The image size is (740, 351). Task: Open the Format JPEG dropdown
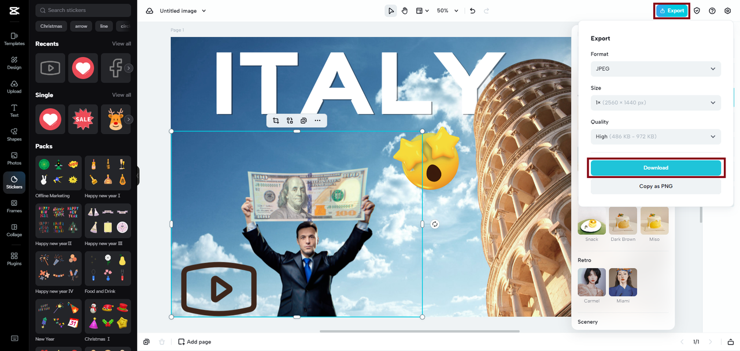(656, 69)
